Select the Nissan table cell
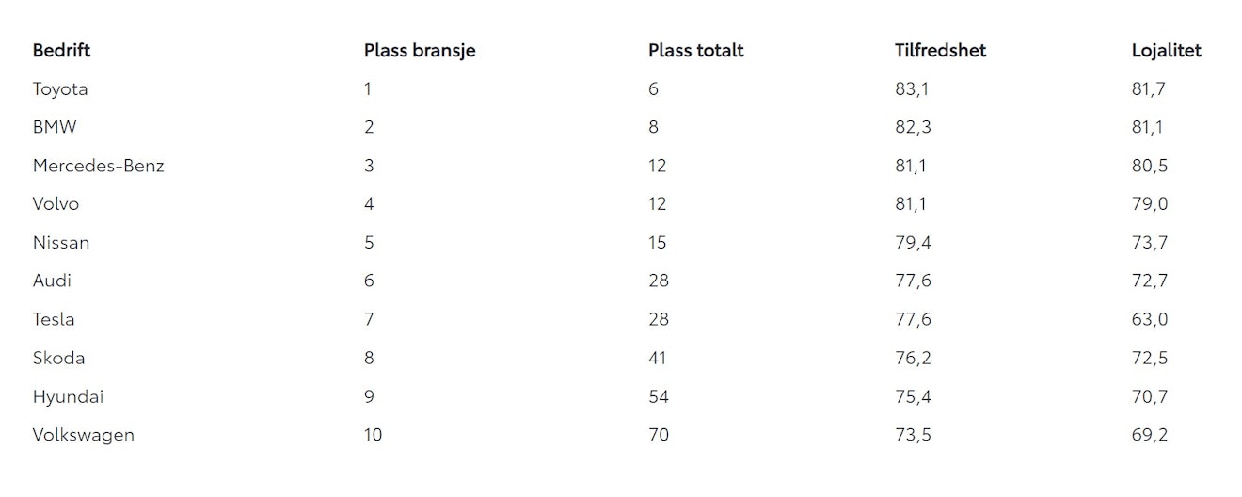Viewport: 1242px width, 497px height. click(x=61, y=243)
